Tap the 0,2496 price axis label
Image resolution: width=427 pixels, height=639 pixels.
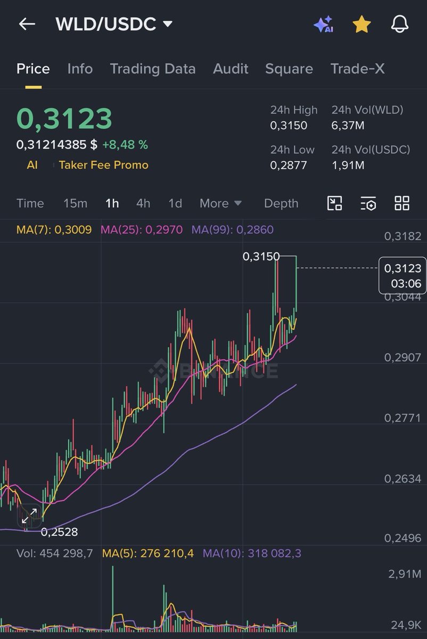coord(403,539)
